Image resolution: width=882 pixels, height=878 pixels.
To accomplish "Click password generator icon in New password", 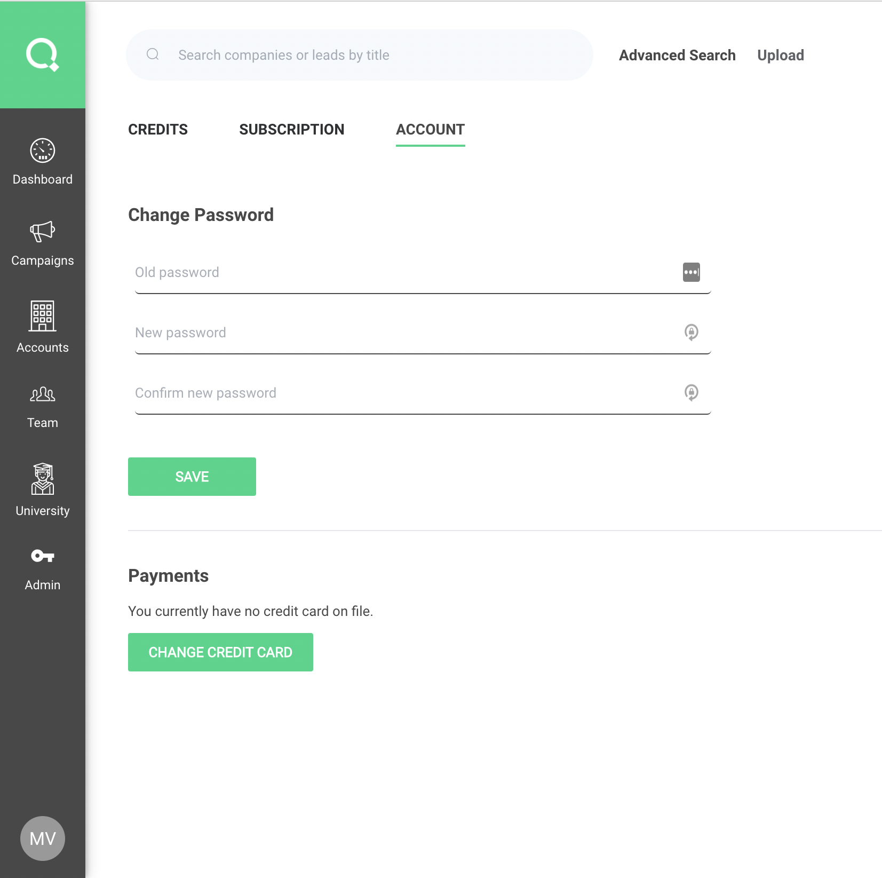I will click(x=691, y=333).
